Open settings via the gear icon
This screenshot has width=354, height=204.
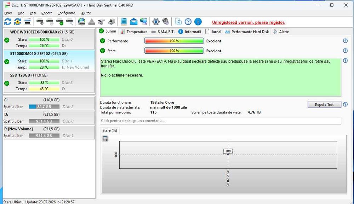coord(156,22)
